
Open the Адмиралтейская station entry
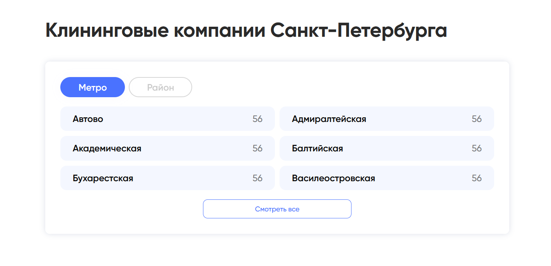[387, 119]
